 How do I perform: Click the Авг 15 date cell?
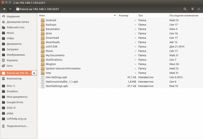[173, 42]
